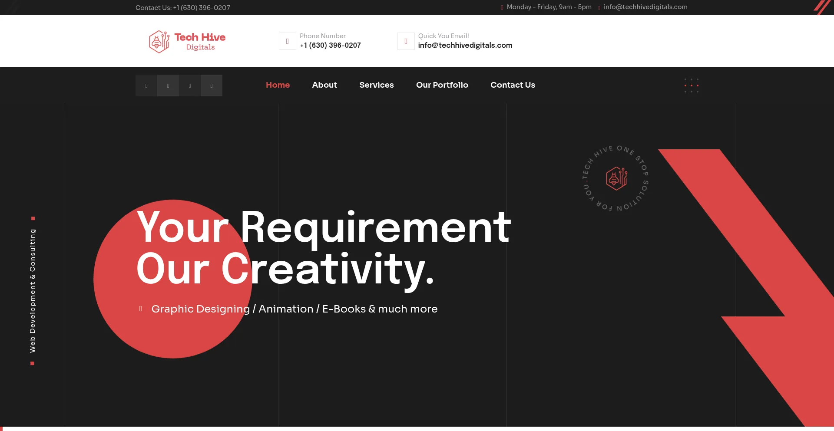The image size is (834, 431).
Task: Click the third social icon box in navbar
Action: click(190, 86)
